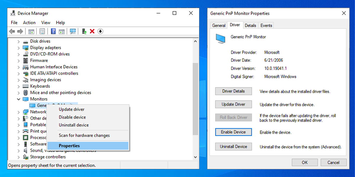Expand the Disk drives node
355x177 pixels.
(x=19, y=42)
